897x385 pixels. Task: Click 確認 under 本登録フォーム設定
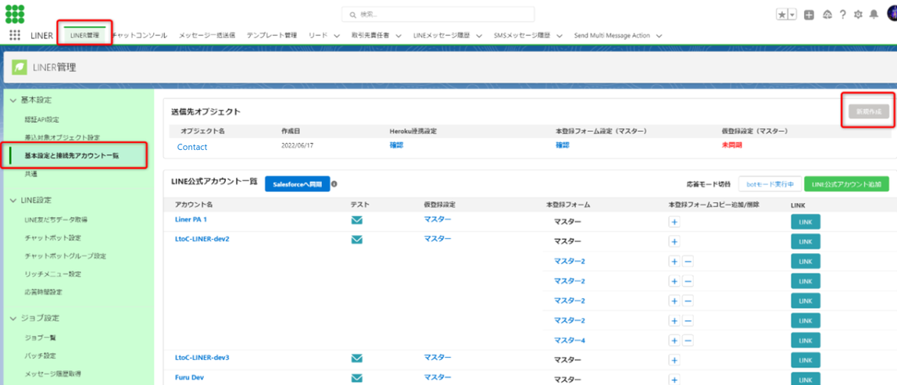(x=563, y=145)
